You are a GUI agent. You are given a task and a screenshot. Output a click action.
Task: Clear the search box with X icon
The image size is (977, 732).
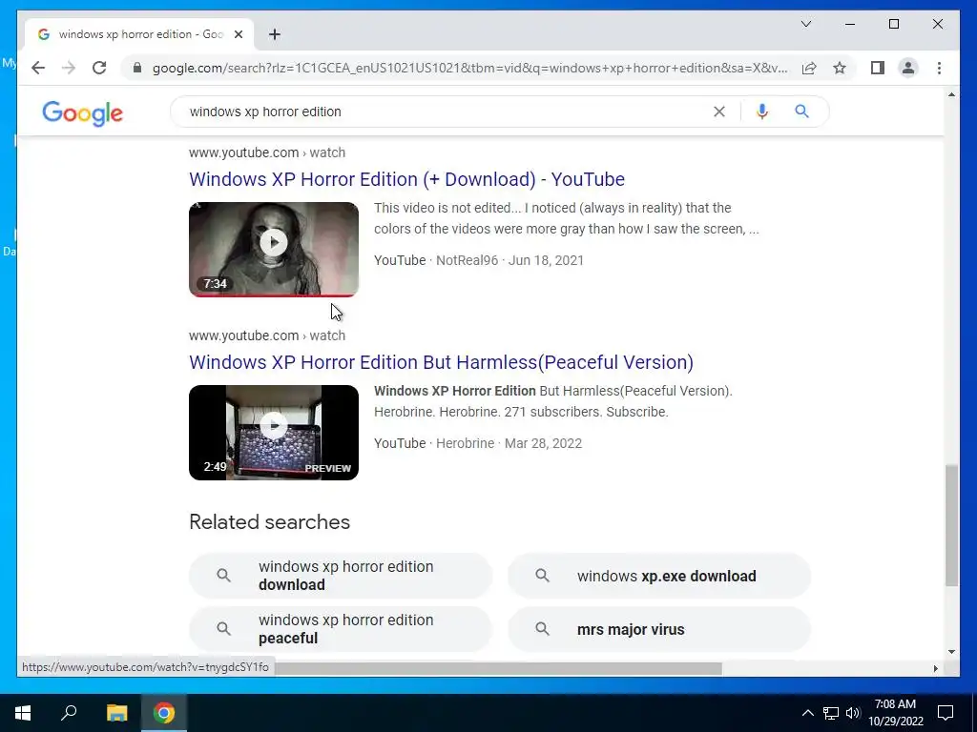(x=719, y=112)
